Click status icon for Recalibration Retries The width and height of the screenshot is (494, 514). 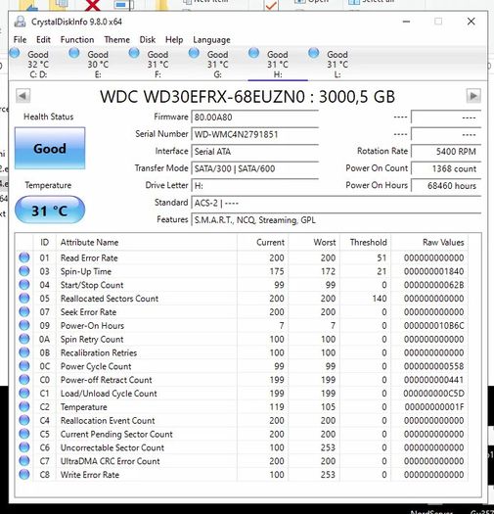coord(24,352)
